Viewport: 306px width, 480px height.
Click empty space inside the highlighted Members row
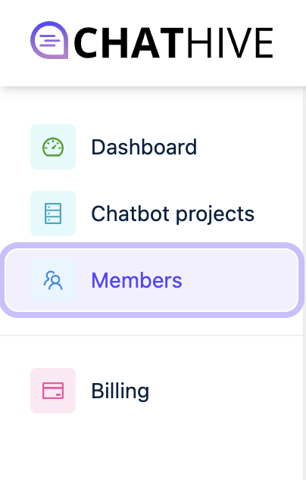239,280
